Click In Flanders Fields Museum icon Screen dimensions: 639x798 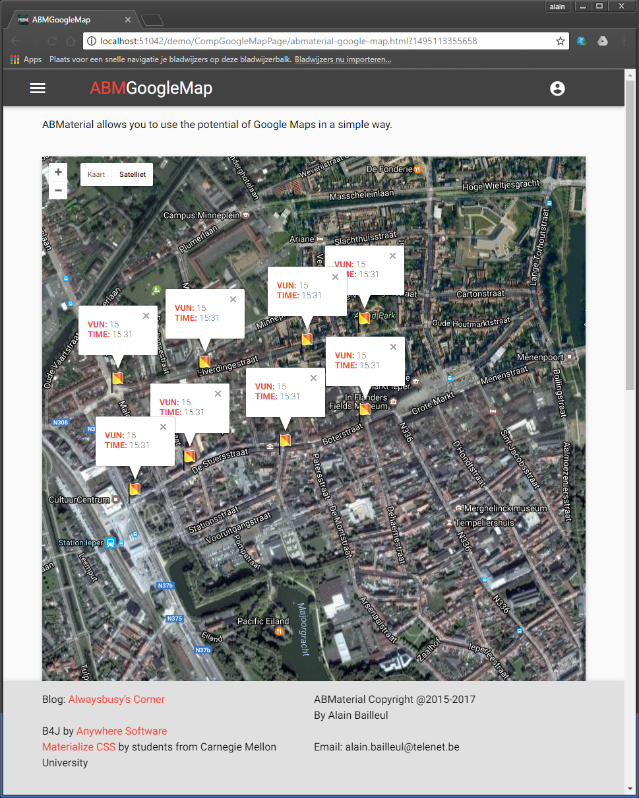coord(394,401)
